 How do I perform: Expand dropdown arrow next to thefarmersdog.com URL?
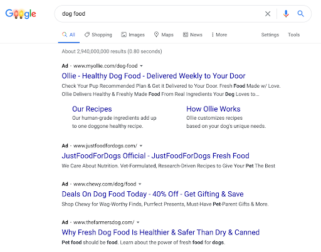point(138,223)
